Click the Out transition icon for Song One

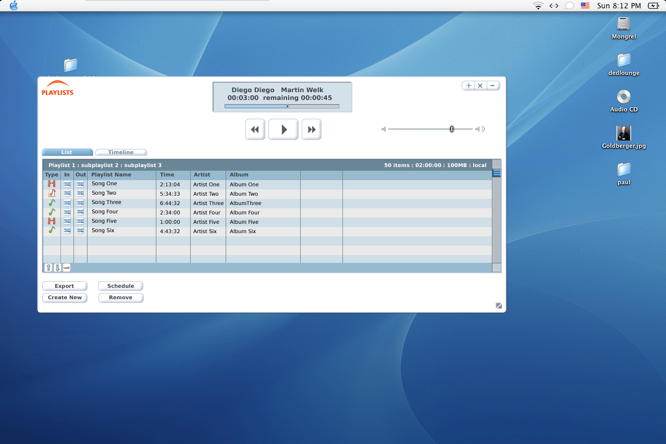[80, 184]
